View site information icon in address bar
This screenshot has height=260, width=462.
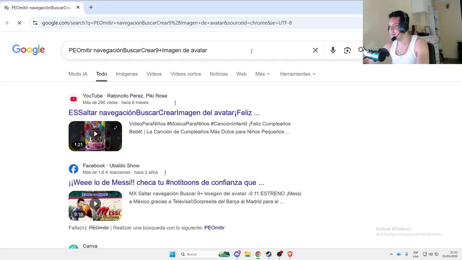click(35, 23)
